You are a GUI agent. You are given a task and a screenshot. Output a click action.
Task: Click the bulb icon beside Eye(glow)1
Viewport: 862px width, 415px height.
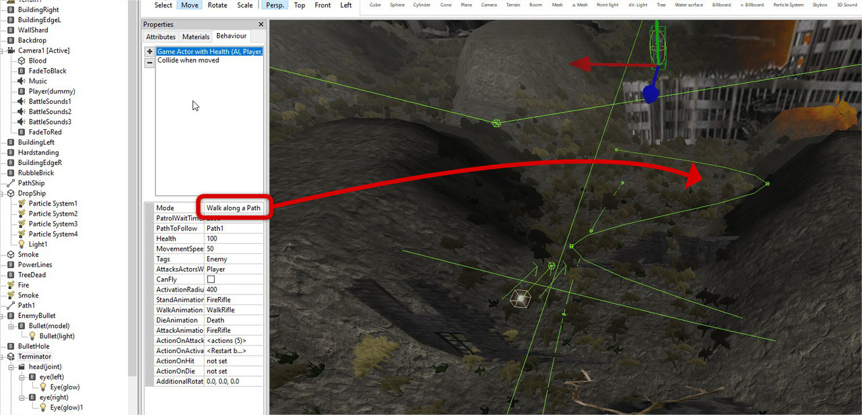(43, 408)
